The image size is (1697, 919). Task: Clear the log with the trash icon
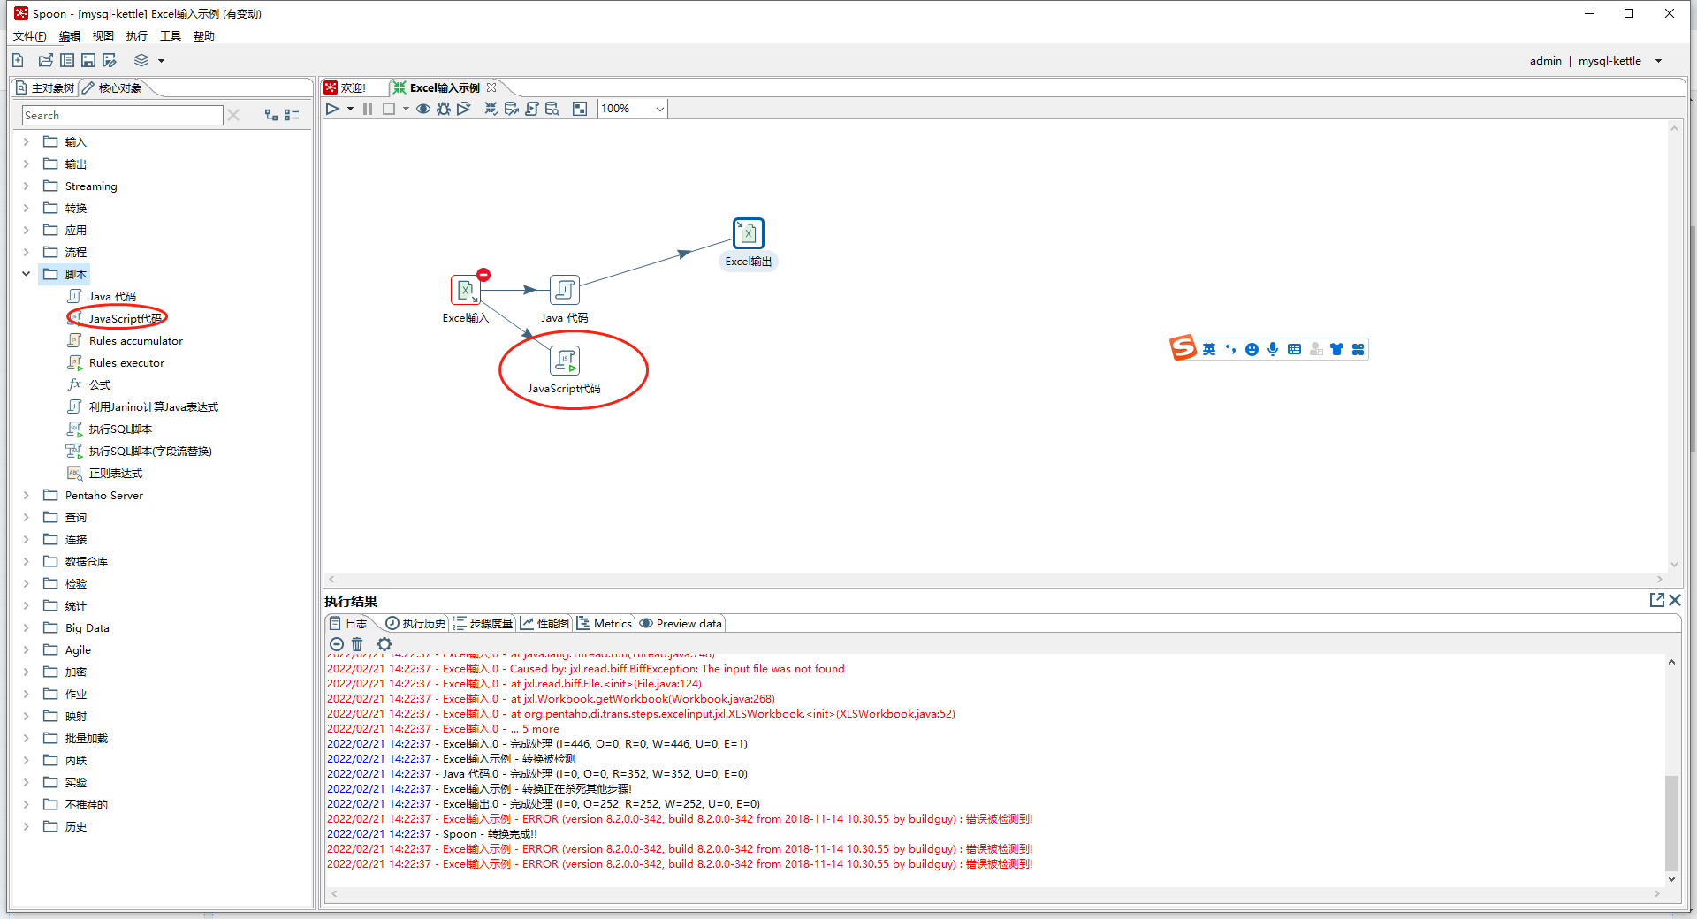coord(357,644)
